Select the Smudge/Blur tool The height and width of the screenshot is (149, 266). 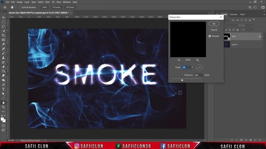click(3, 76)
